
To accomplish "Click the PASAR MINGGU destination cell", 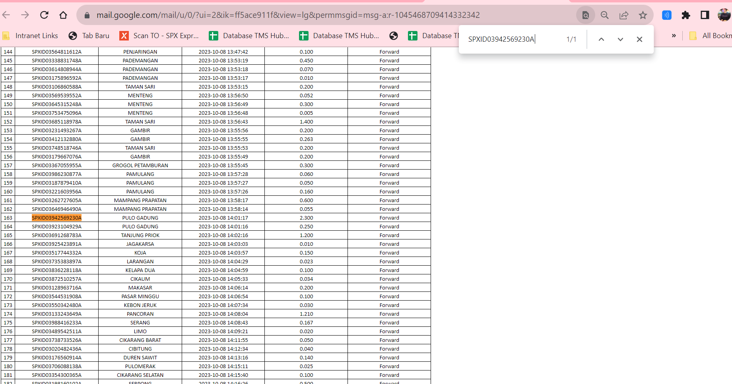I will click(140, 296).
